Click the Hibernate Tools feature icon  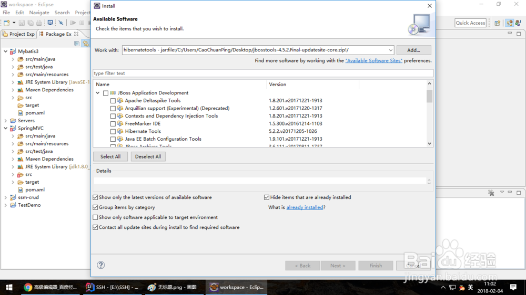[x=120, y=131]
